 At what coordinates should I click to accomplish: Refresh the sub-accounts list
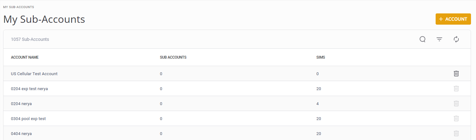[456, 39]
